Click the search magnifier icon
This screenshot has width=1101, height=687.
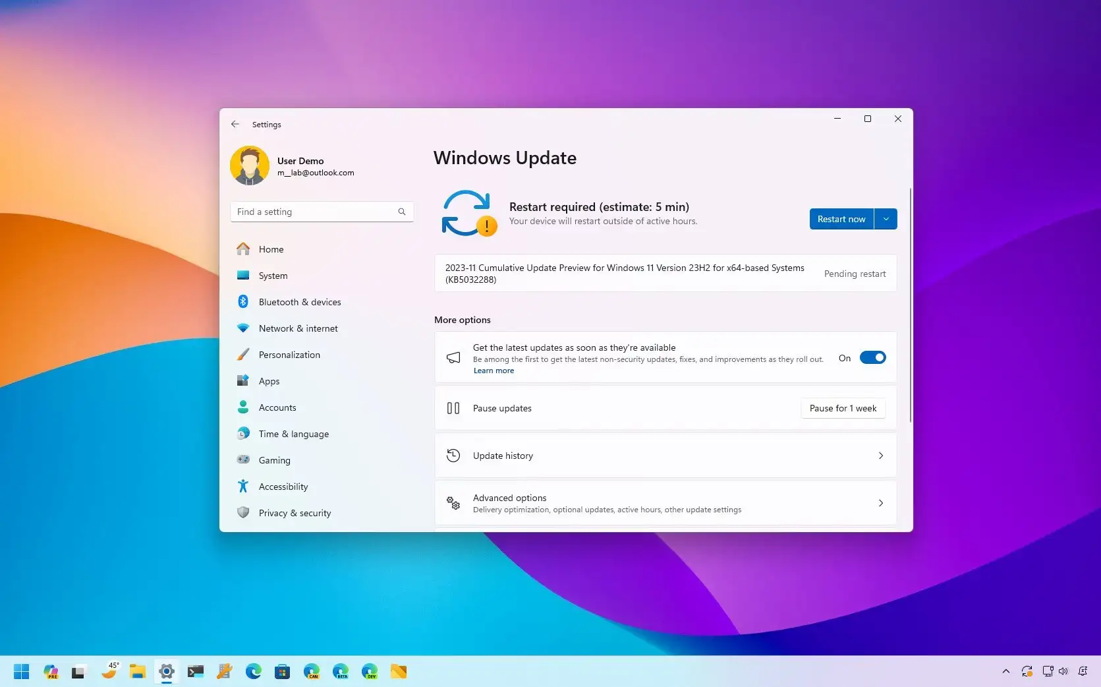(x=401, y=212)
